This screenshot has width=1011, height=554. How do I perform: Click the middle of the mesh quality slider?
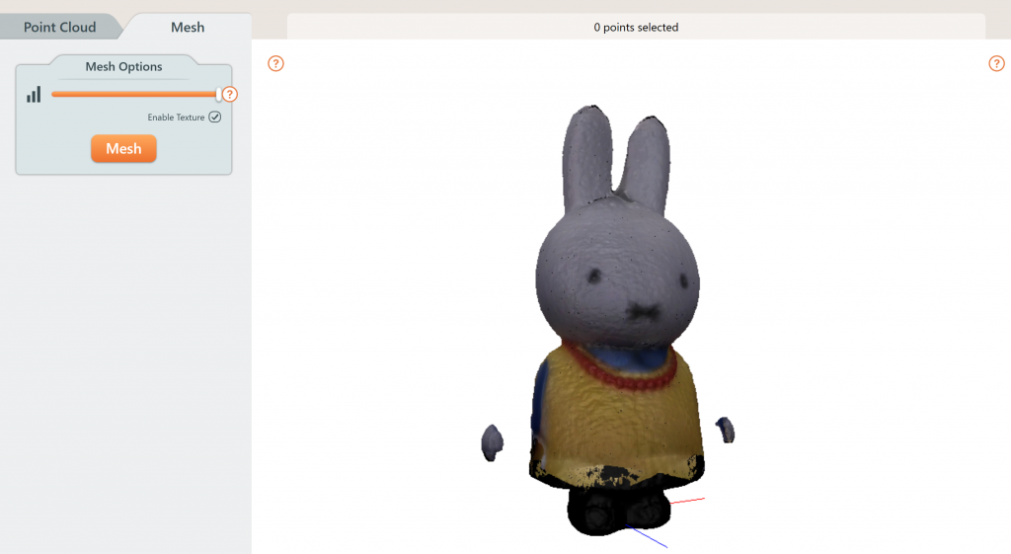[134, 95]
